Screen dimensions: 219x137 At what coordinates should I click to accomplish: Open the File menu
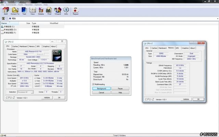[2, 4]
